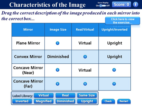Viewport: 142px width, 107px height.
Task: Select the Diminished label in the library
Action: pyautogui.click(x=65, y=101)
